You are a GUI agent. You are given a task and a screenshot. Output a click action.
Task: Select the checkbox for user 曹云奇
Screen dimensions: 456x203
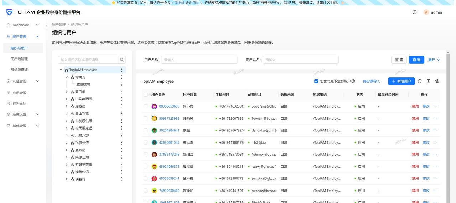click(145, 142)
